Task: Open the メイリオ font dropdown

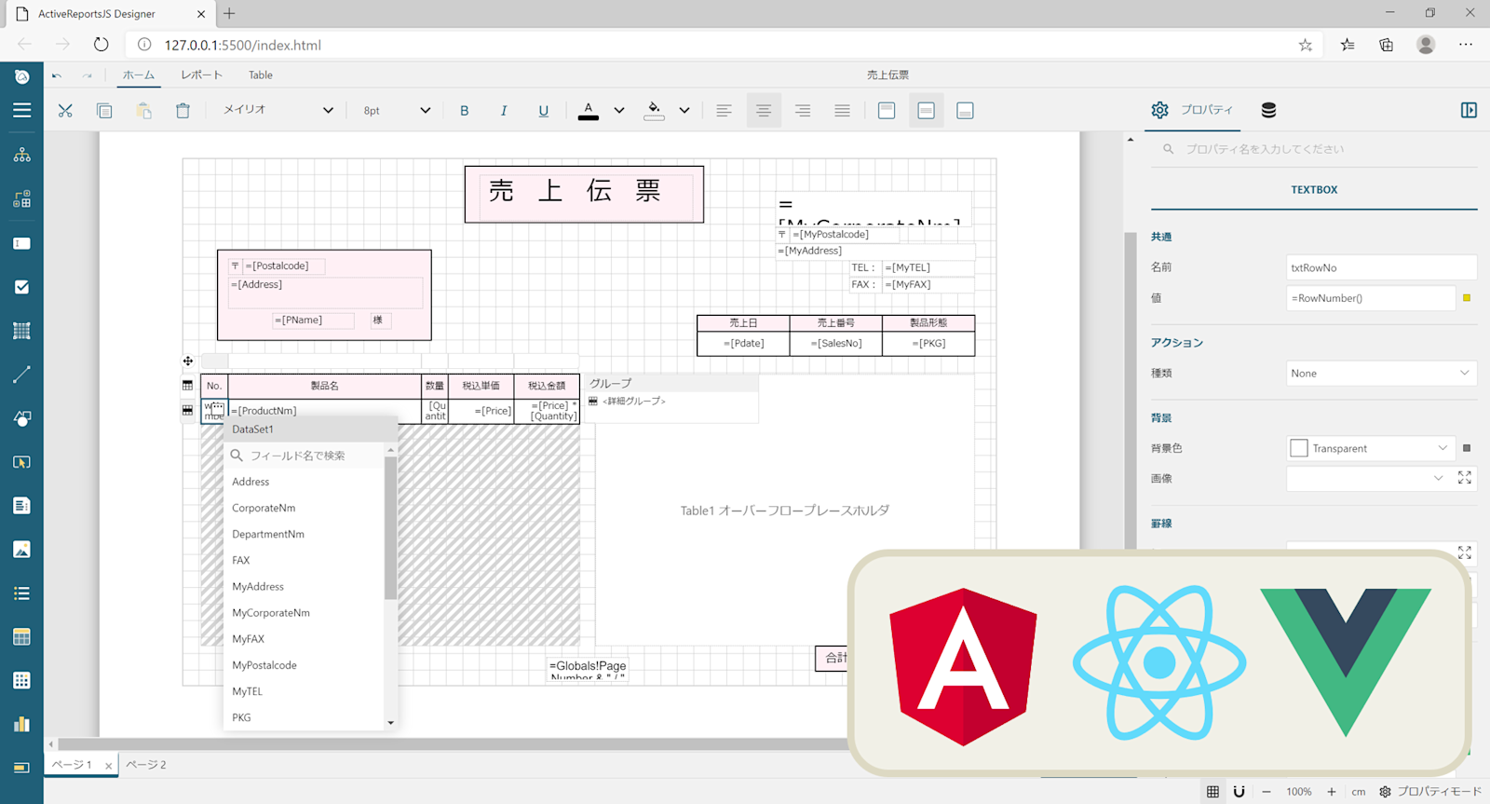Action: click(278, 110)
